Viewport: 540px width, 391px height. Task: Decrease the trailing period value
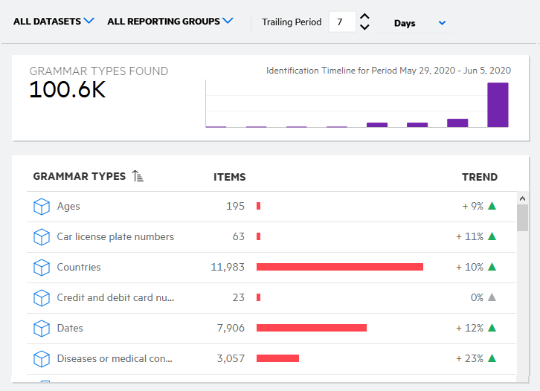point(364,28)
